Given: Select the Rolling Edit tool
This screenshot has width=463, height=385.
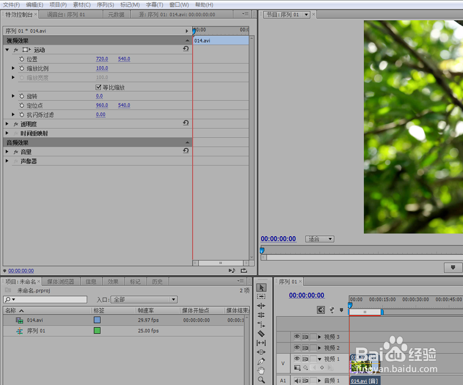Looking at the screenshot, I should (261, 315).
